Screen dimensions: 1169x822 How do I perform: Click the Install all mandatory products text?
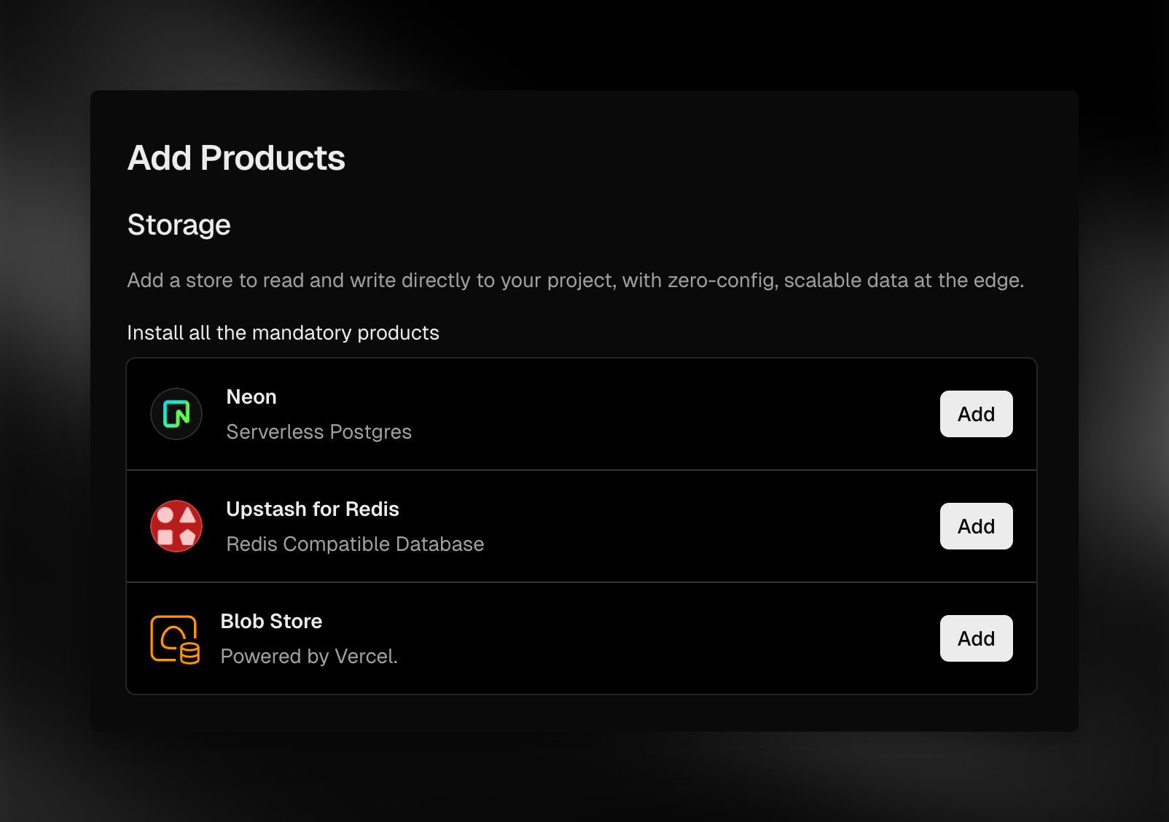pos(284,332)
